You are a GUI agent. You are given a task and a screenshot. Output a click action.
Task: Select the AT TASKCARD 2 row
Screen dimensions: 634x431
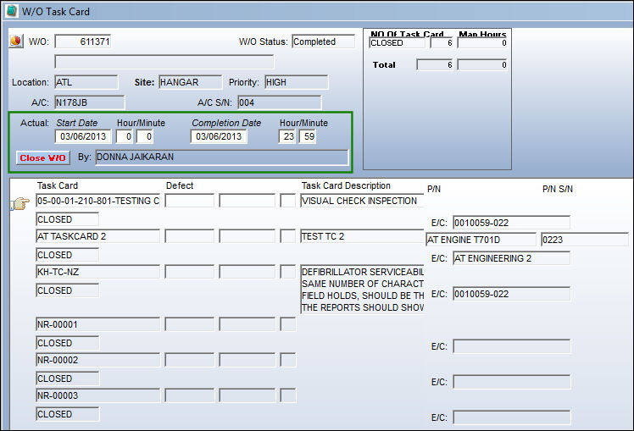pyautogui.click(x=98, y=236)
